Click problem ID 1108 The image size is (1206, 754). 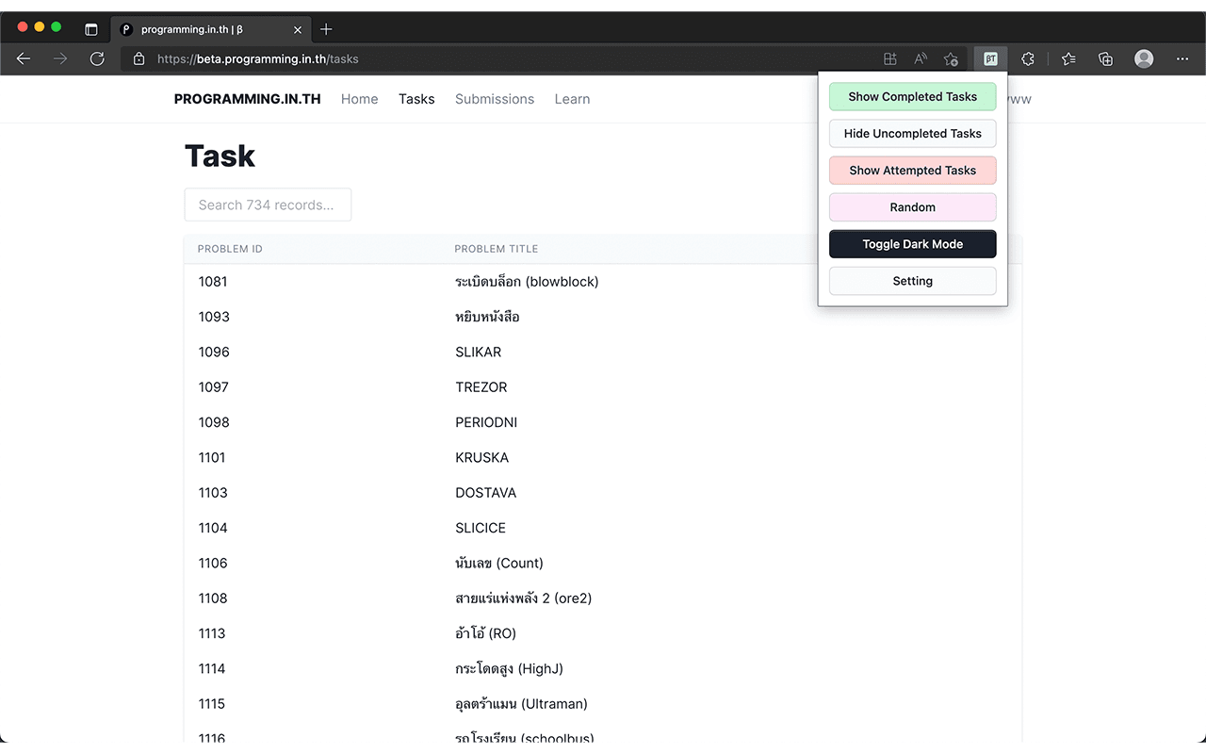(x=213, y=598)
